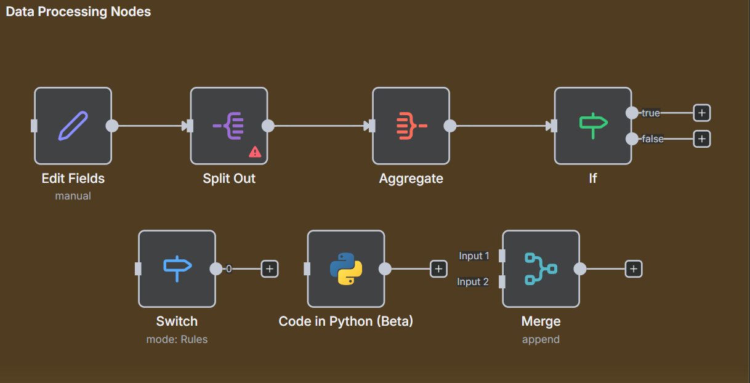Select the Split Out node icon
The image size is (750, 383).
click(228, 125)
